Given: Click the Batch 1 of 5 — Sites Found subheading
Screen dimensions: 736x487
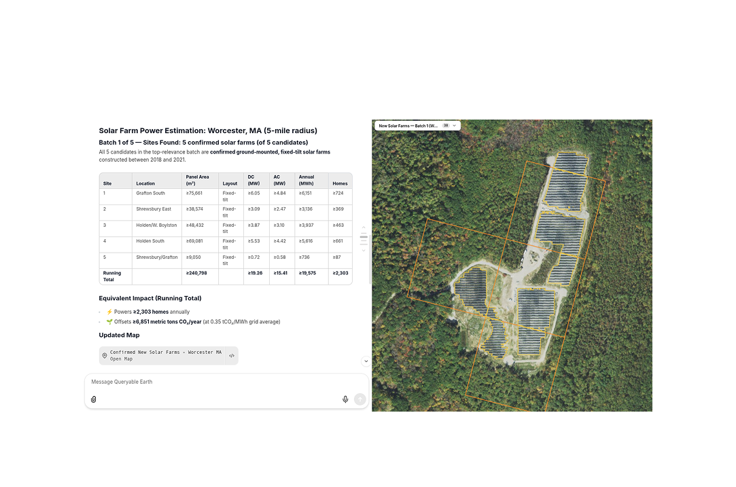Looking at the screenshot, I should (203, 143).
